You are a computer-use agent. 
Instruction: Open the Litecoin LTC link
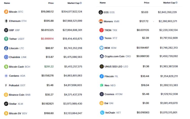tap(16, 48)
